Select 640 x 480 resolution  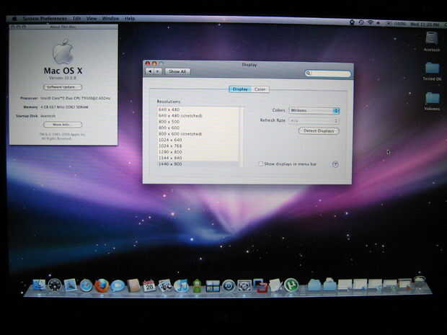pyautogui.click(x=198, y=110)
